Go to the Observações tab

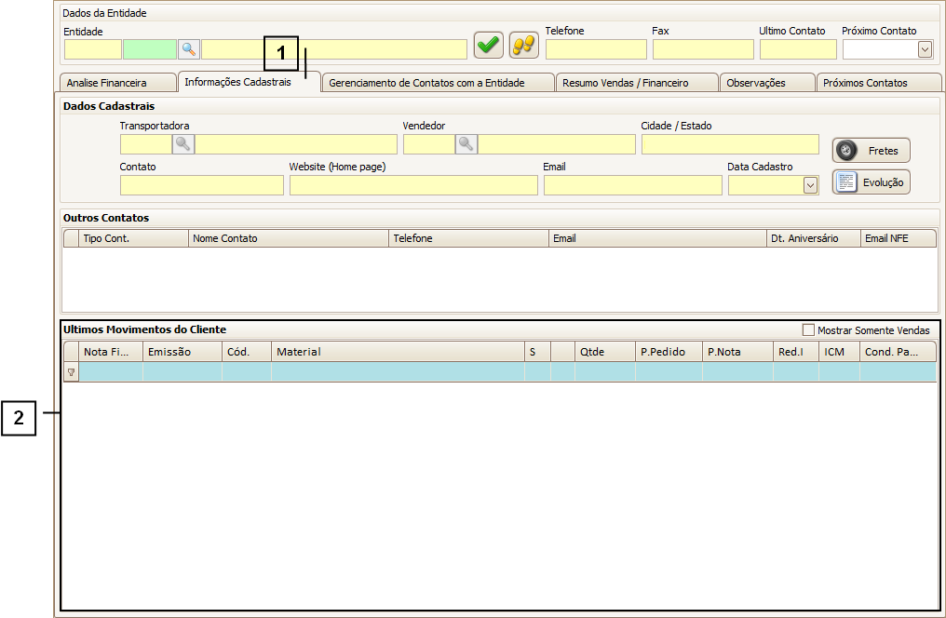[x=755, y=83]
